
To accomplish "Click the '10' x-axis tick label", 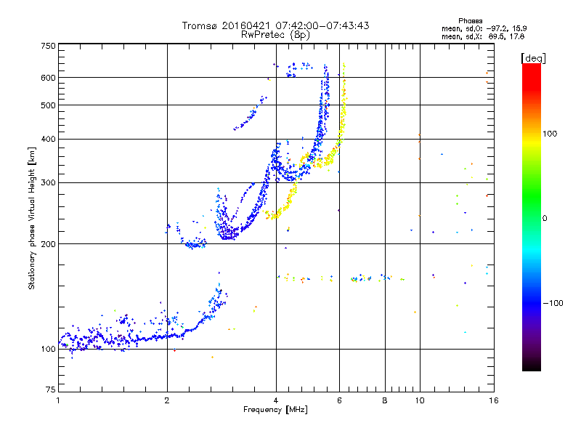I will [x=420, y=400].
